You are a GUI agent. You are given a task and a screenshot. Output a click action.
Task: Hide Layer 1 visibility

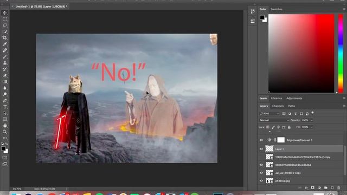pyautogui.click(x=261, y=149)
